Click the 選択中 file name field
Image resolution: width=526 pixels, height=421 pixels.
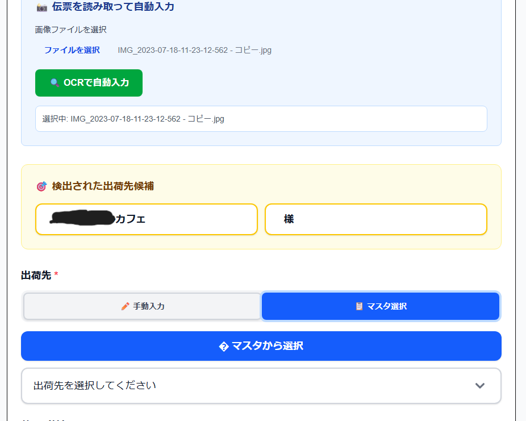[x=261, y=119]
